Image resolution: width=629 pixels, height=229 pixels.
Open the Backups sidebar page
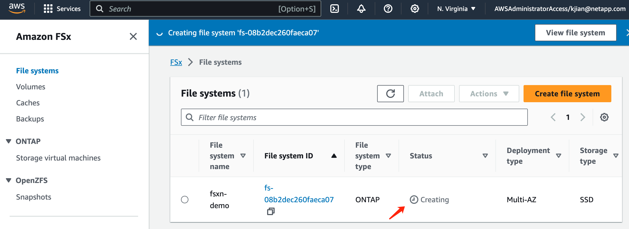30,119
